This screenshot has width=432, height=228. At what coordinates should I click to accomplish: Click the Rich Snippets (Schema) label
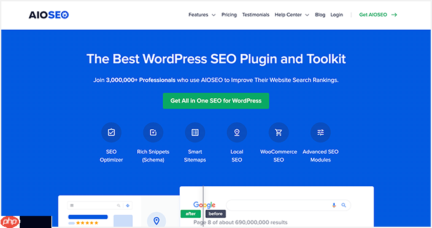pos(153,156)
